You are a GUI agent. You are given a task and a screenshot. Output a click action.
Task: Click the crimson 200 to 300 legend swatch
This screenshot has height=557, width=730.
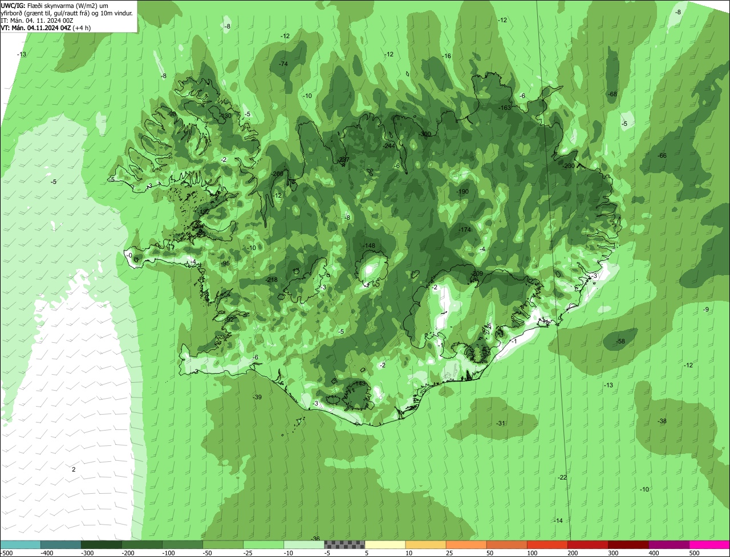point(587,544)
